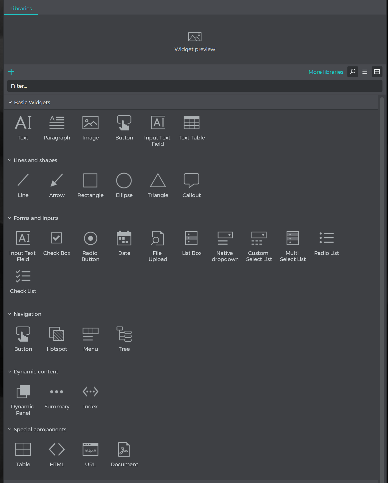This screenshot has height=483, width=388.
Task: Toggle the search filter magnifier button
Action: pos(353,72)
